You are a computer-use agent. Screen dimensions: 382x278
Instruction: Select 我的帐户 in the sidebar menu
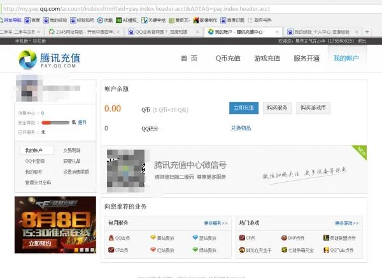pyautogui.click(x=37, y=150)
